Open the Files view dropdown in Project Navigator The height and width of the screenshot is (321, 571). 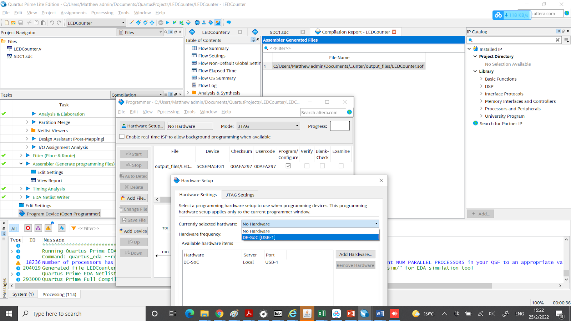pyautogui.click(x=140, y=32)
